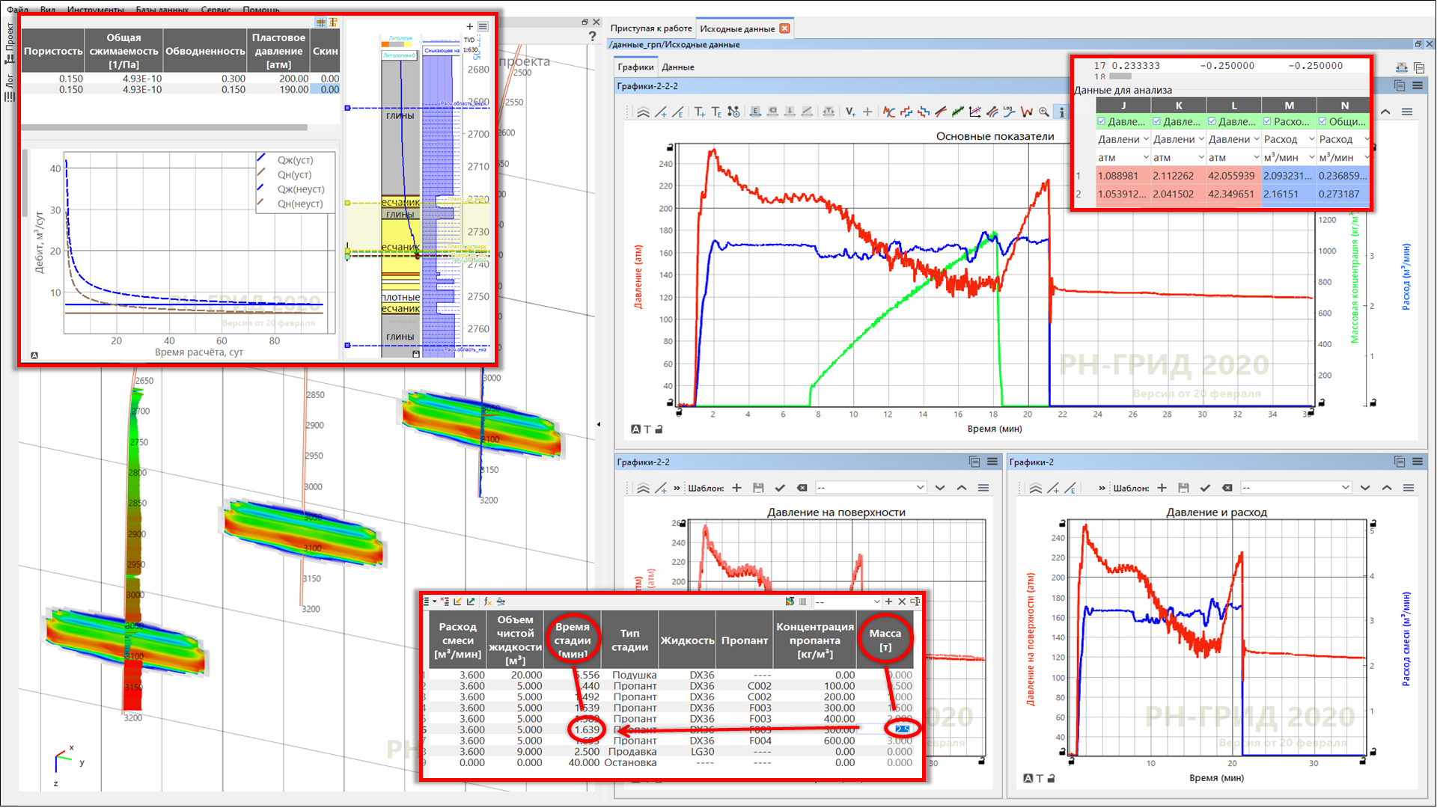
Task: Open Приступая к работе tab
Action: (650, 28)
